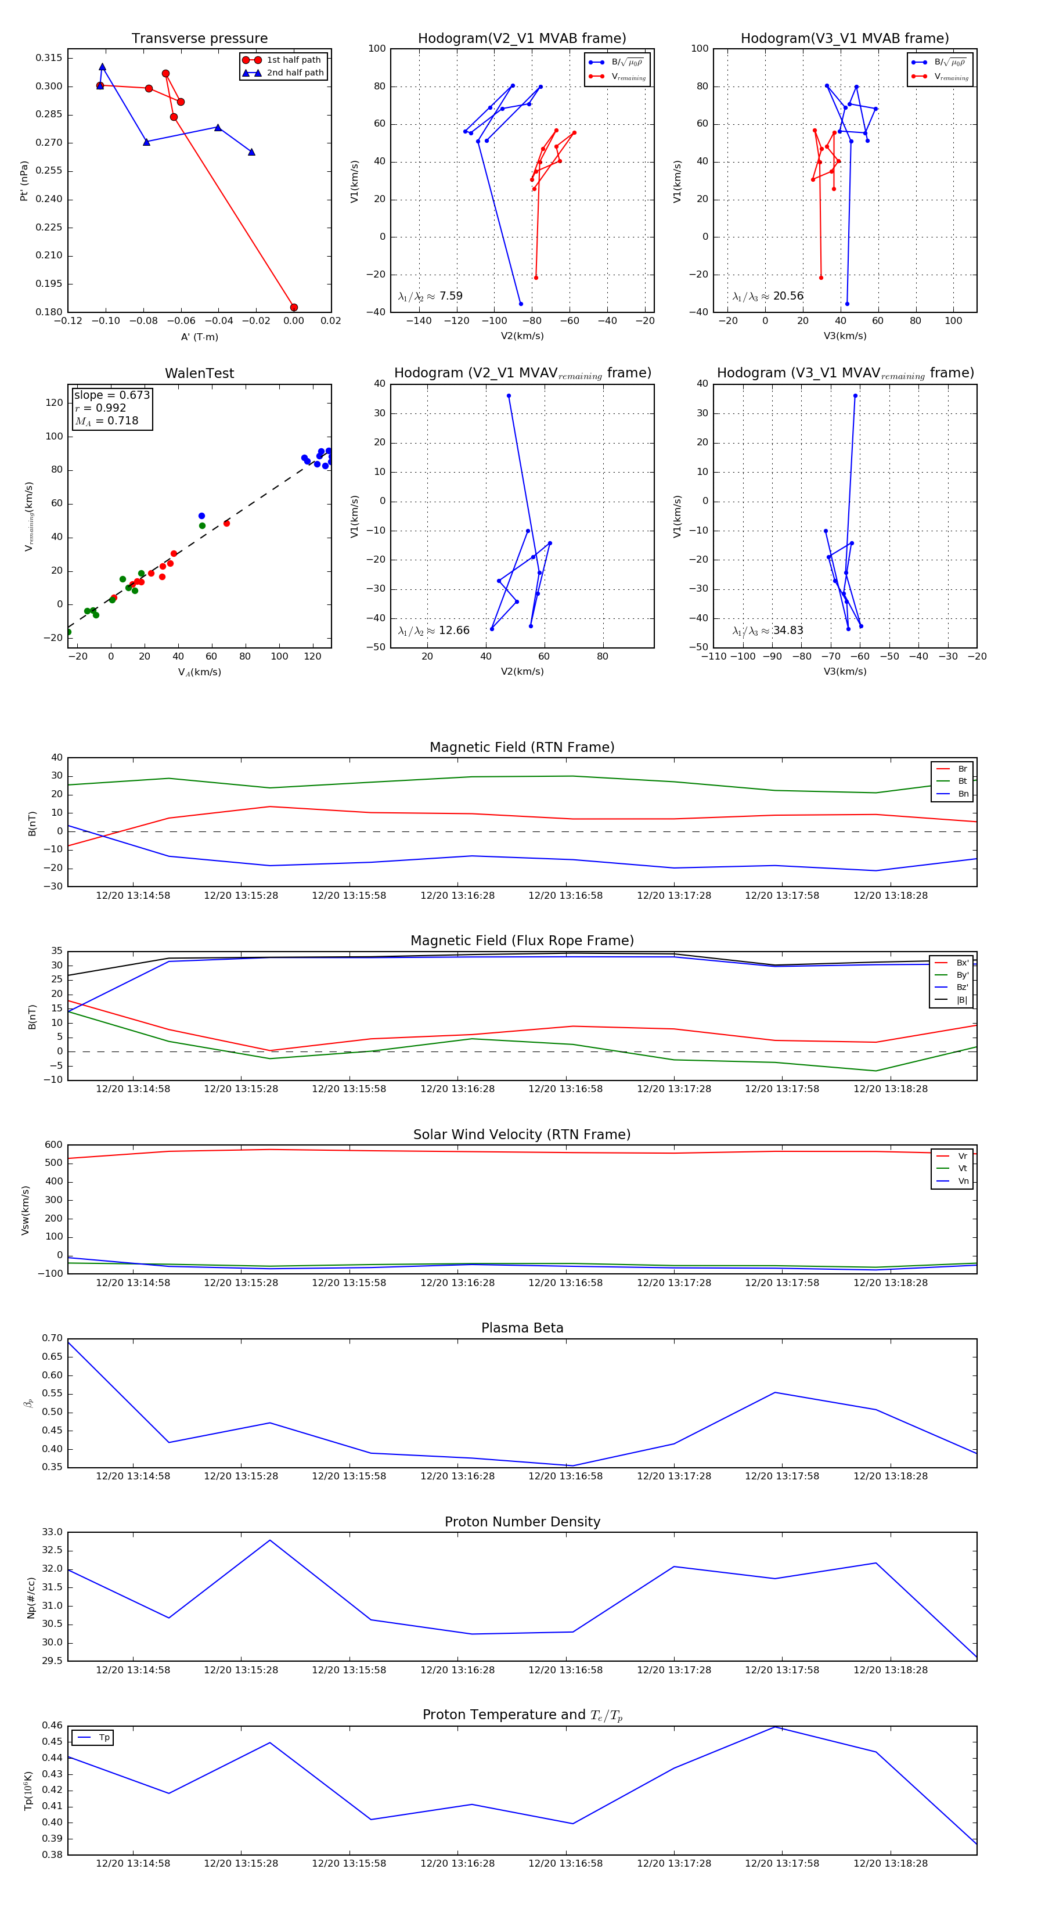Click the "Np(#/cc)" y-axis label

click(x=31, y=1597)
